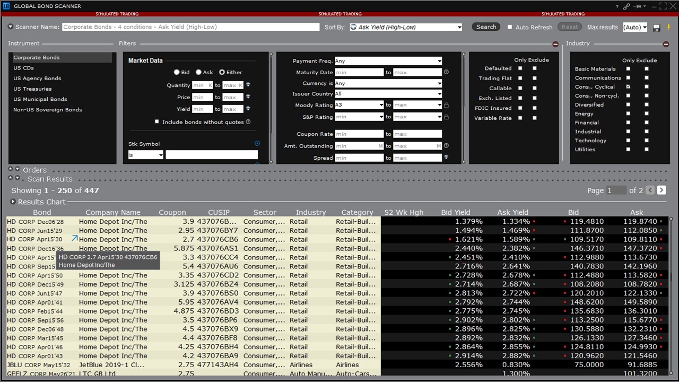The width and height of the screenshot is (679, 382).
Task: Open the Payment Freq. dropdown
Action: click(388, 61)
